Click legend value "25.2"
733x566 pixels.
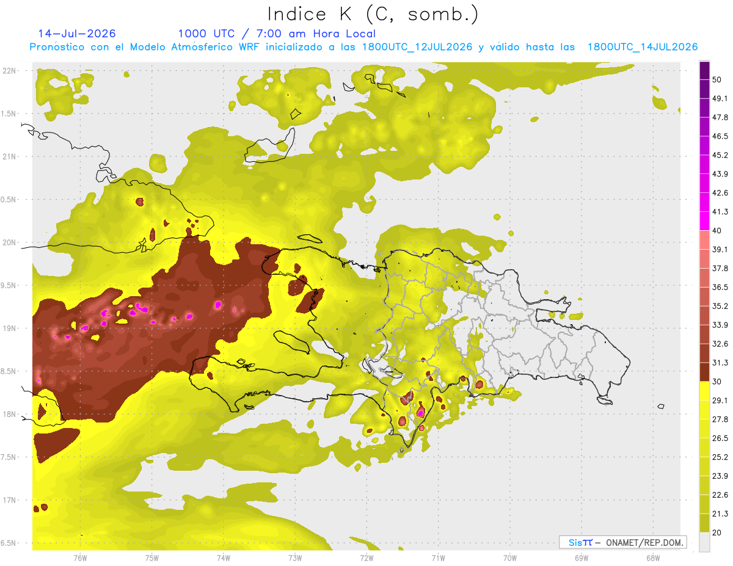tap(720, 457)
